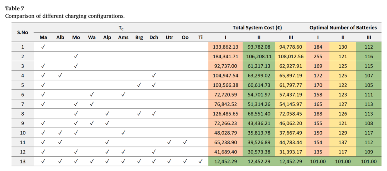Click the battery count 130
Screen dimensions: 387x171
343,47
